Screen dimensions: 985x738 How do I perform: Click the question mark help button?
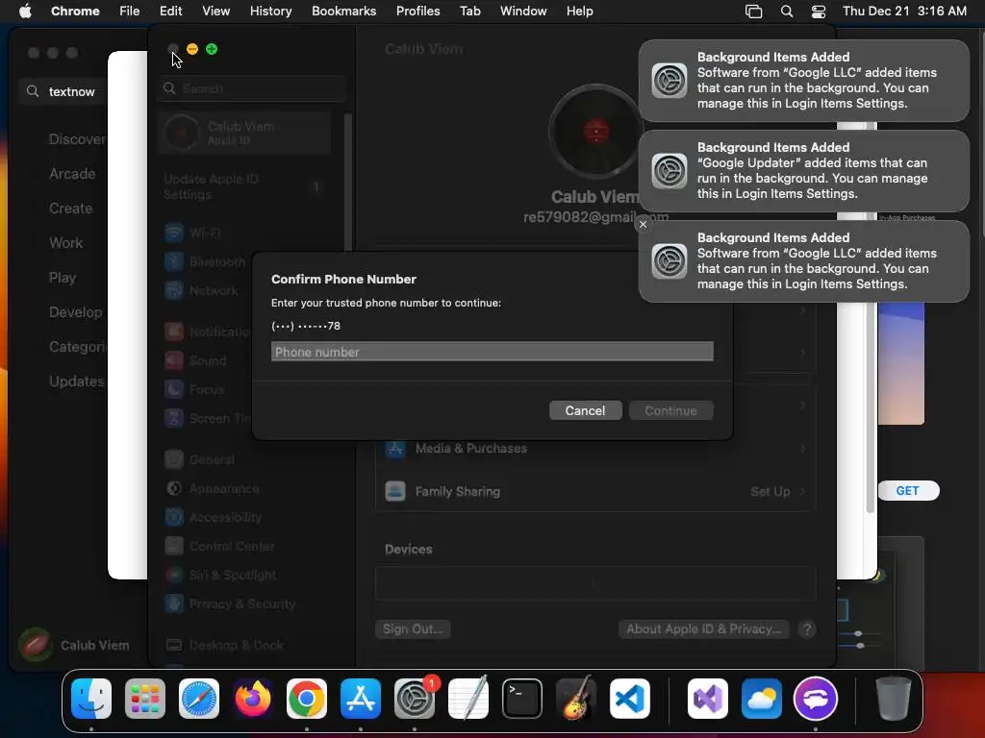click(807, 628)
